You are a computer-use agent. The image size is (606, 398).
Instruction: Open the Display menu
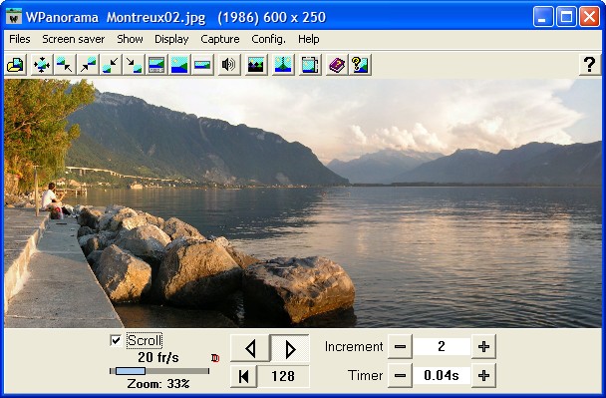pyautogui.click(x=171, y=39)
